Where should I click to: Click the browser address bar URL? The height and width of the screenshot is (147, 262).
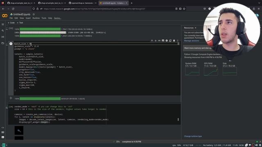pos(95,9)
